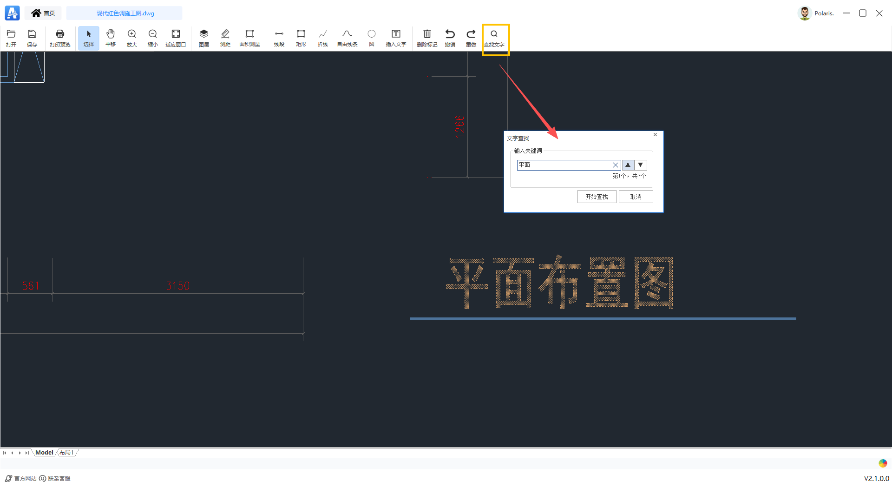Clear the search keyword with the X
The height and width of the screenshot is (488, 892).
click(616, 165)
